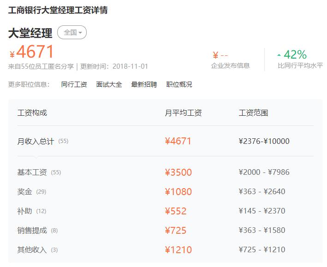Click the green up-arrow next to 42%
The height and width of the screenshot is (267, 327).
(x=279, y=55)
